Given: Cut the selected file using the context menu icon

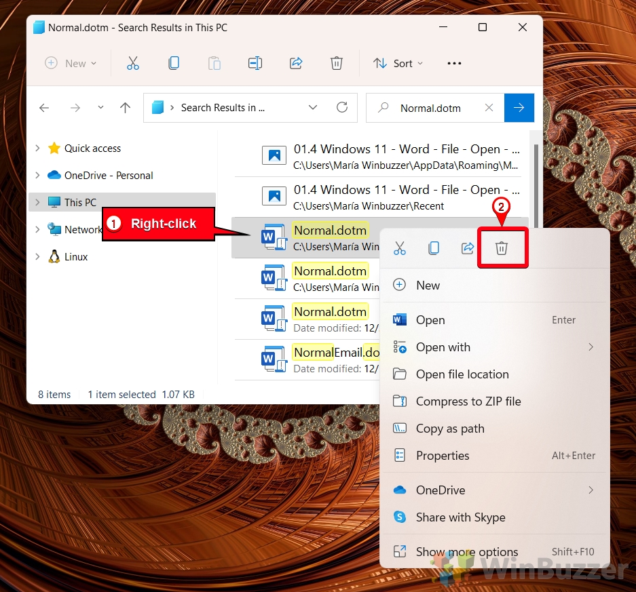Looking at the screenshot, I should pyautogui.click(x=400, y=248).
